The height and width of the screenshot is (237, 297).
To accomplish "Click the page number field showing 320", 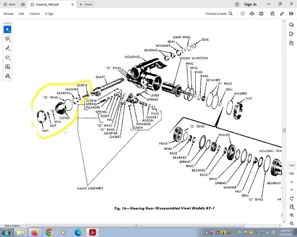I will pos(291,165).
